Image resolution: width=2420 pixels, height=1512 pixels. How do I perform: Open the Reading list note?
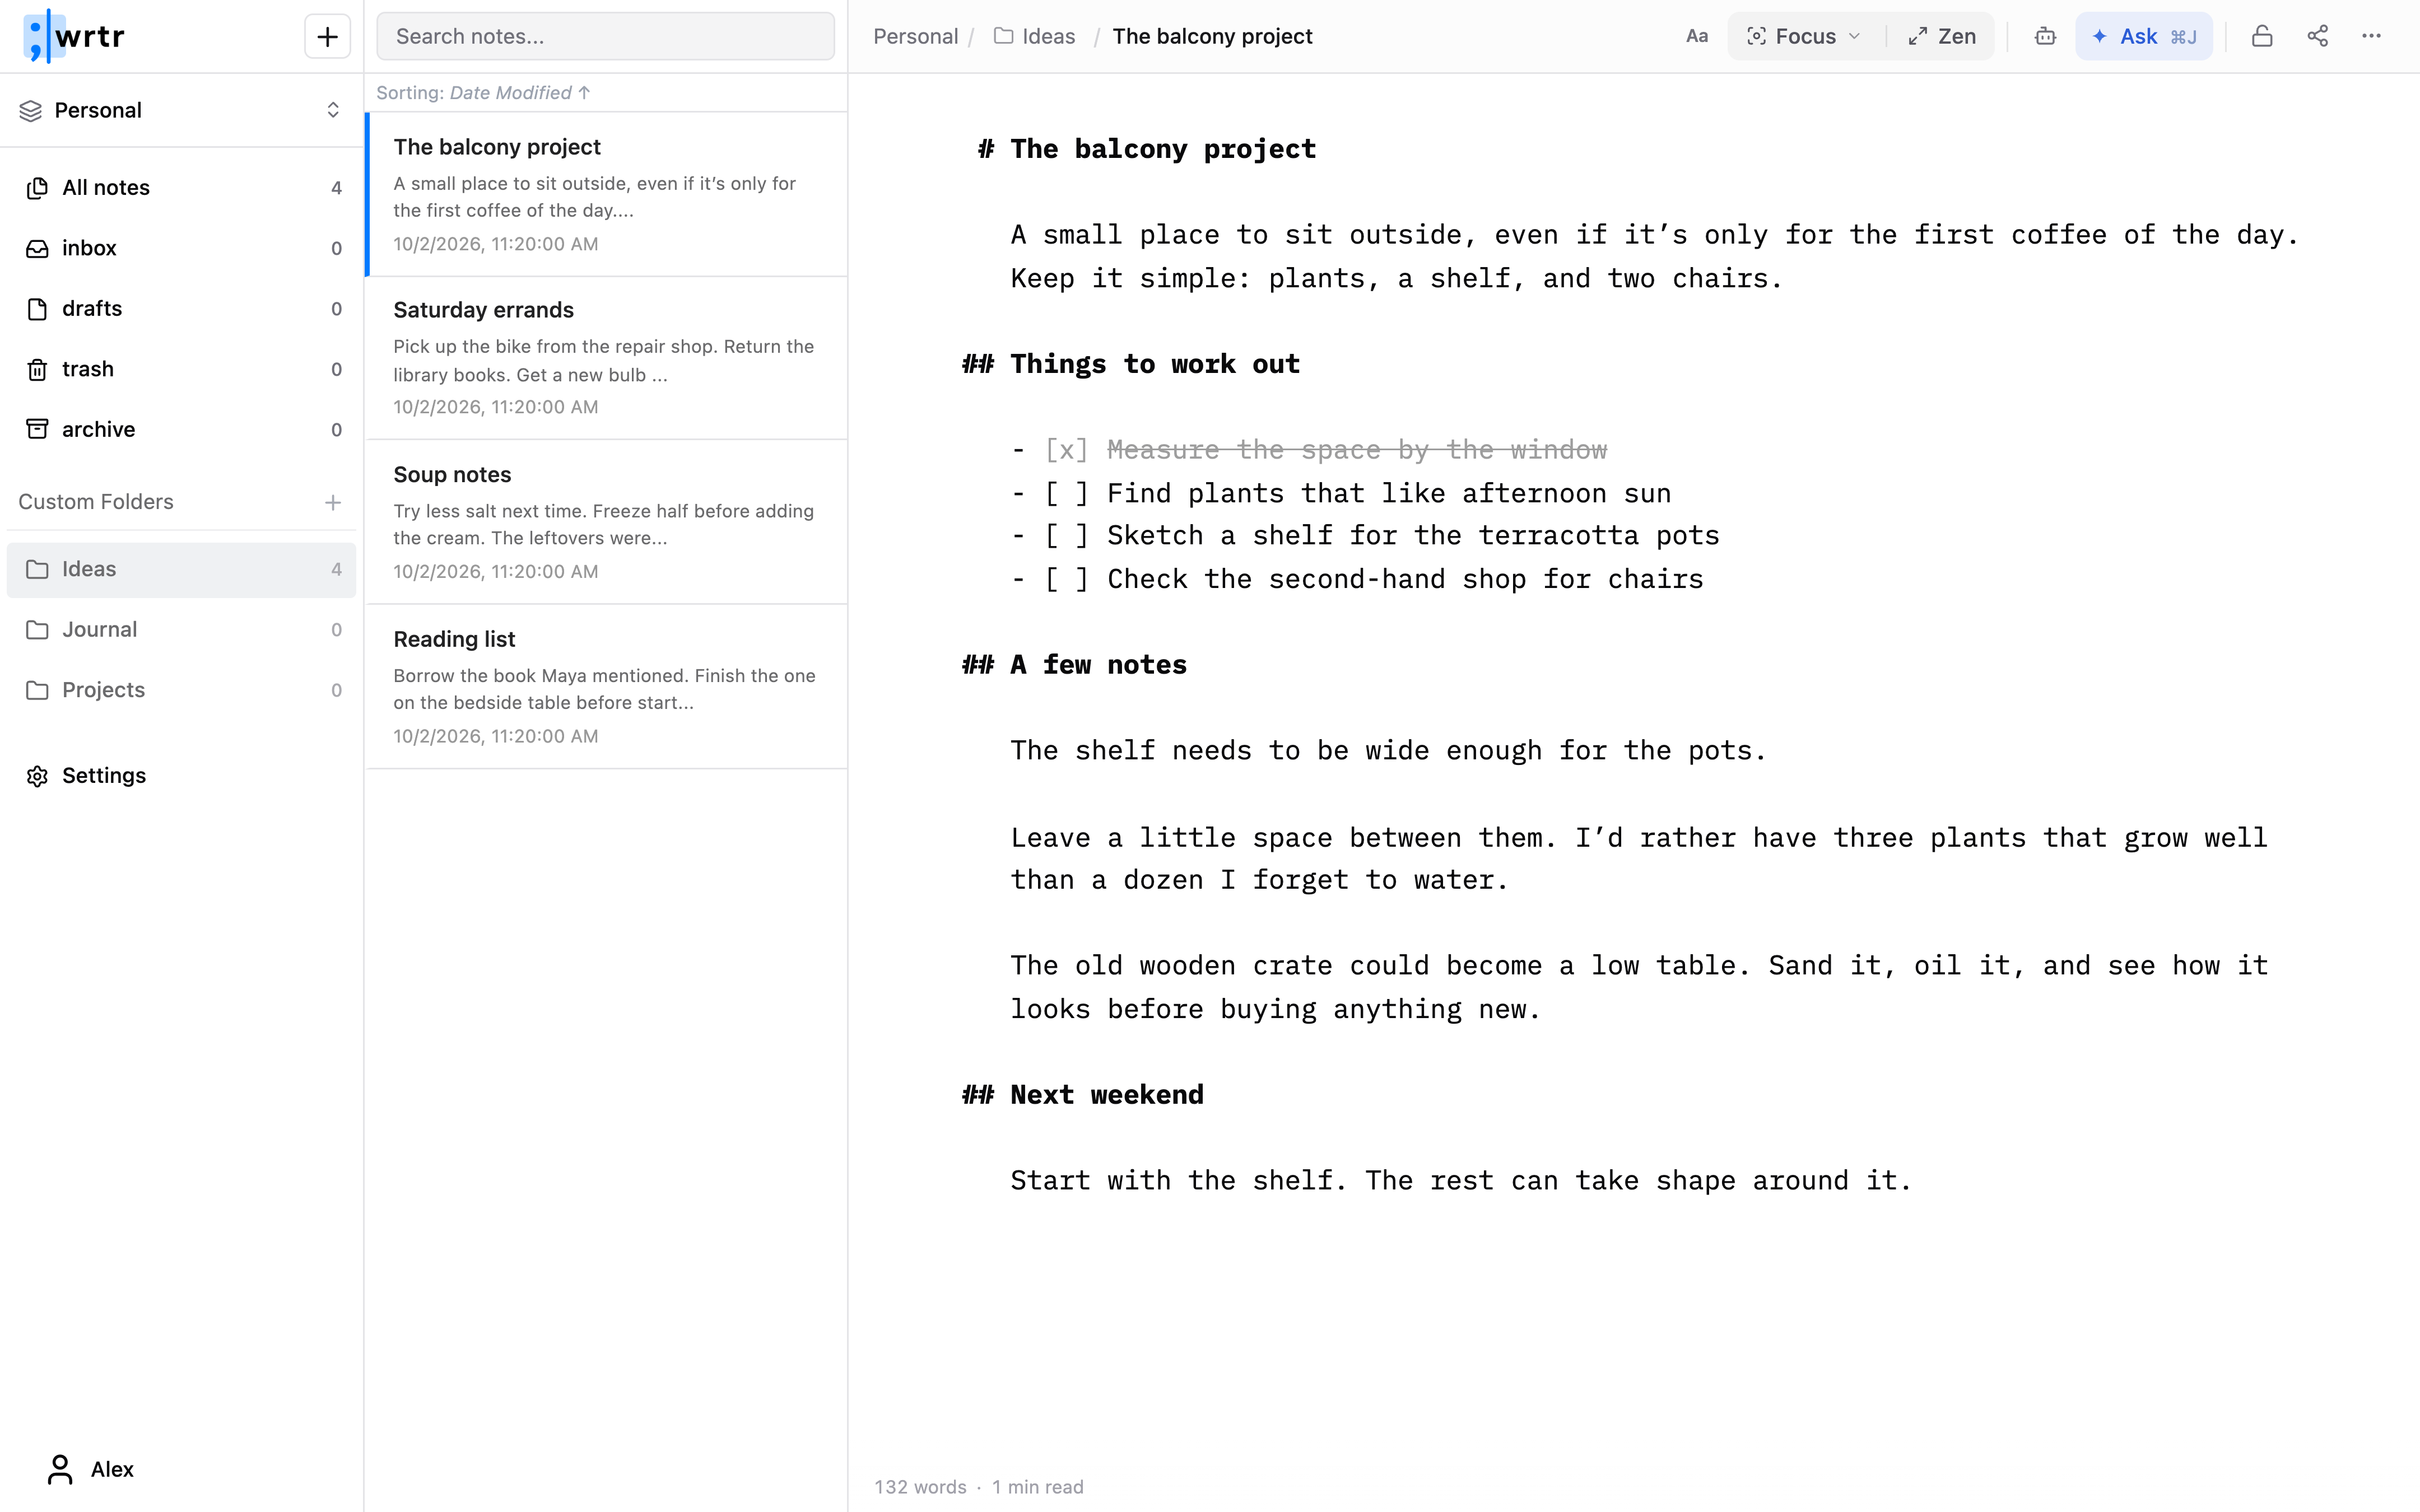click(x=607, y=687)
